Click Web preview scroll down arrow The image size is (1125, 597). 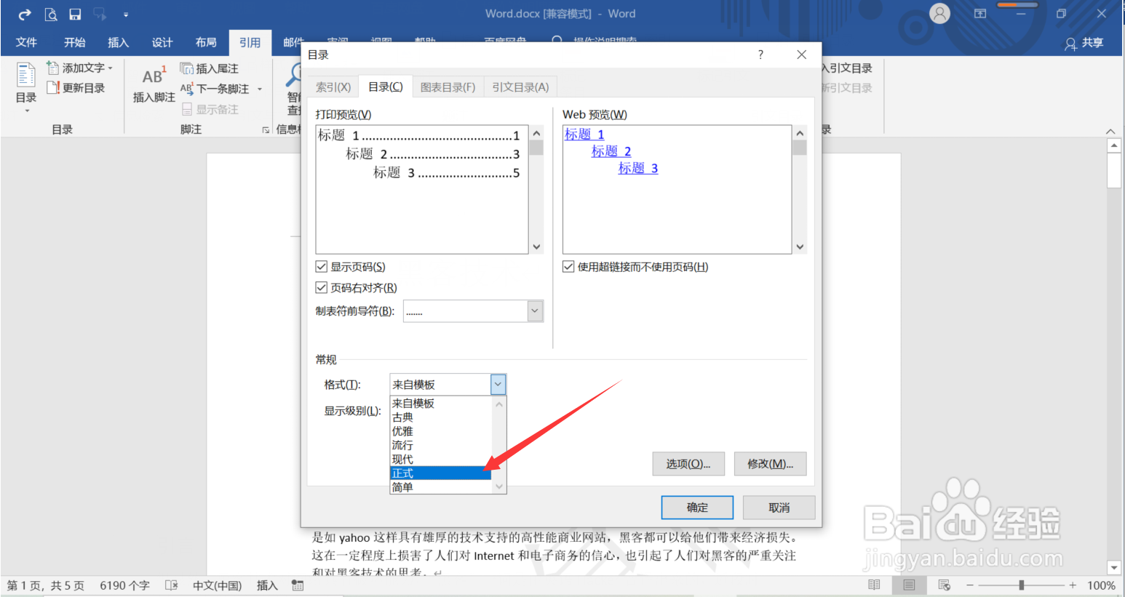800,247
